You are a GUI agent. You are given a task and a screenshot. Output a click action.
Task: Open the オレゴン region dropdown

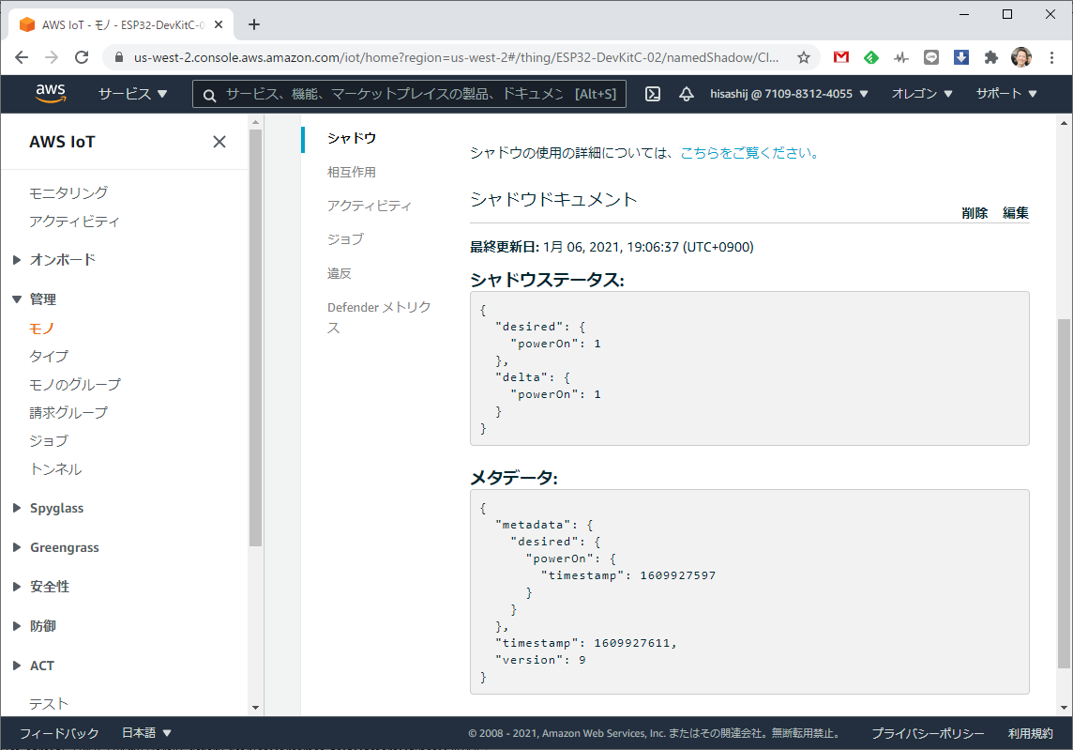(x=922, y=94)
